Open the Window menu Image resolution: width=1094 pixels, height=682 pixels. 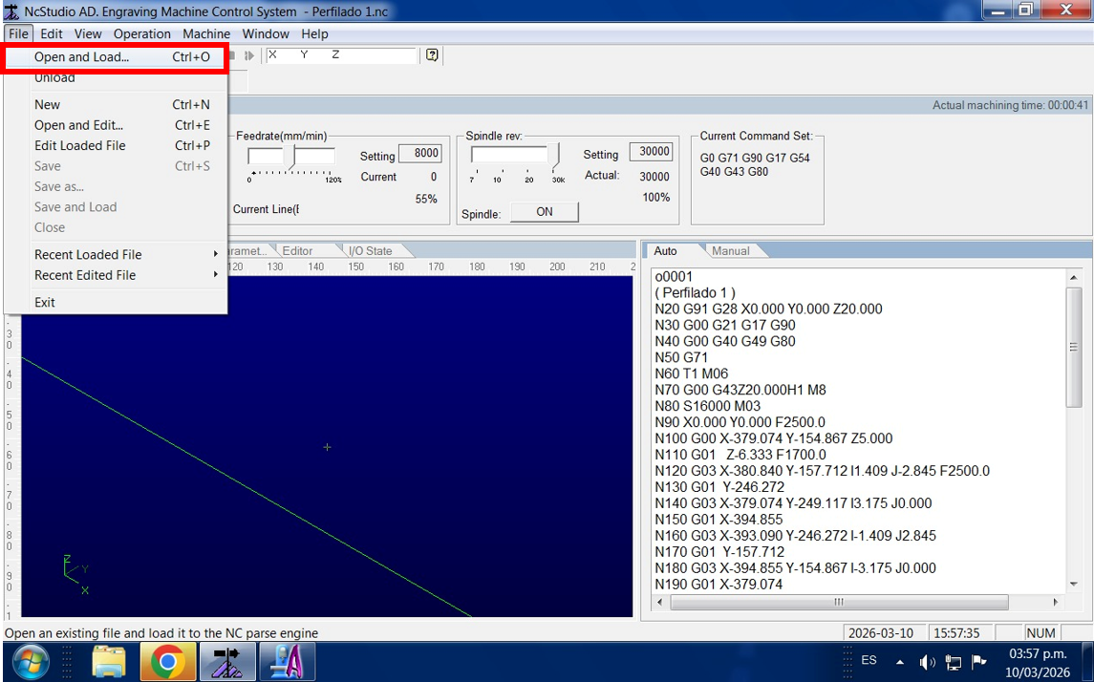pyautogui.click(x=265, y=33)
